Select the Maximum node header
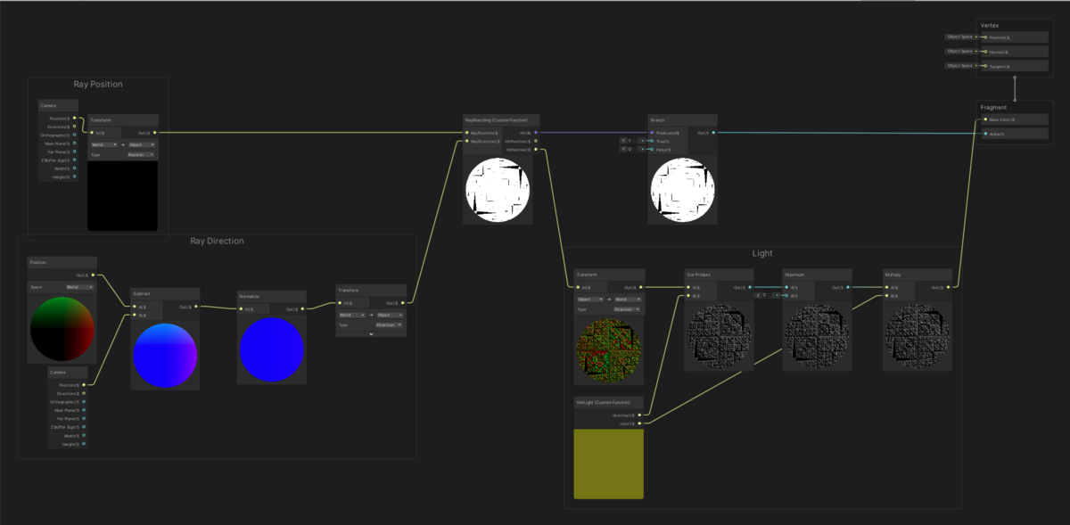This screenshot has height=525, width=1070. pyautogui.click(x=818, y=274)
